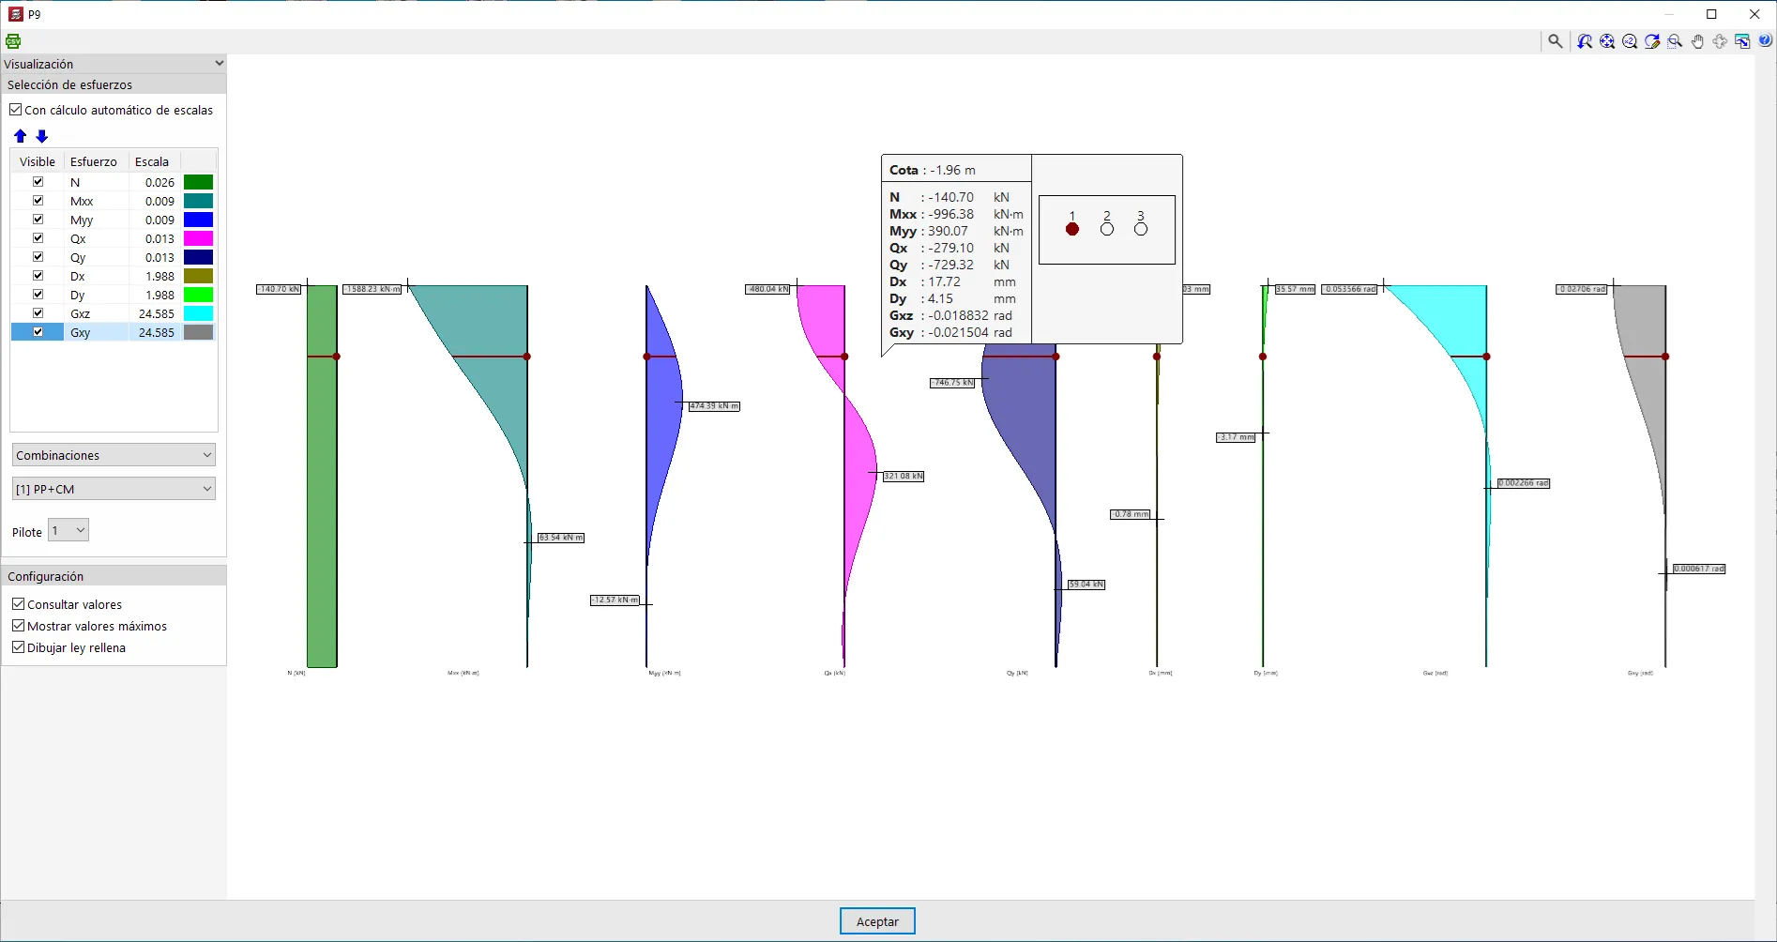Open magenta color swatch for Qx
Viewport: 1777px width, 942px height.
pyautogui.click(x=198, y=238)
